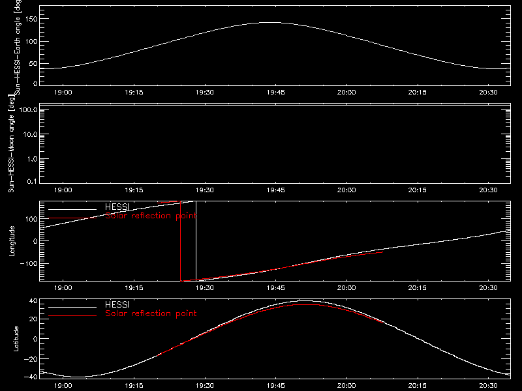Click white HESSI legend line in Longitude plot

pos(72,209)
